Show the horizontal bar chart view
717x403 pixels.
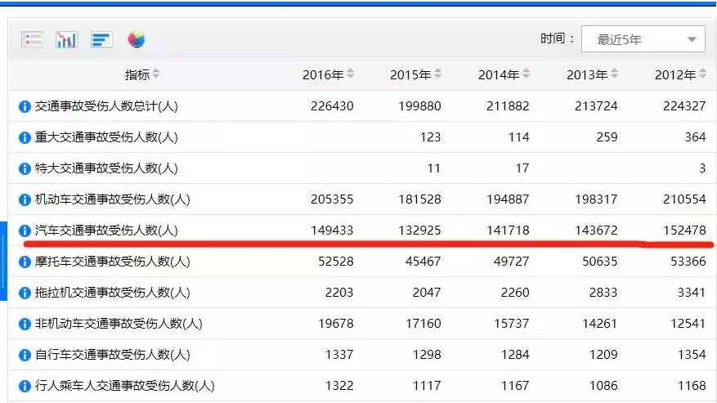pos(101,40)
